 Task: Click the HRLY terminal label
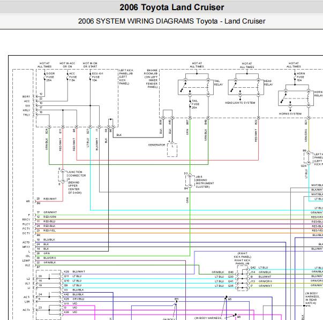click(x=26, y=110)
